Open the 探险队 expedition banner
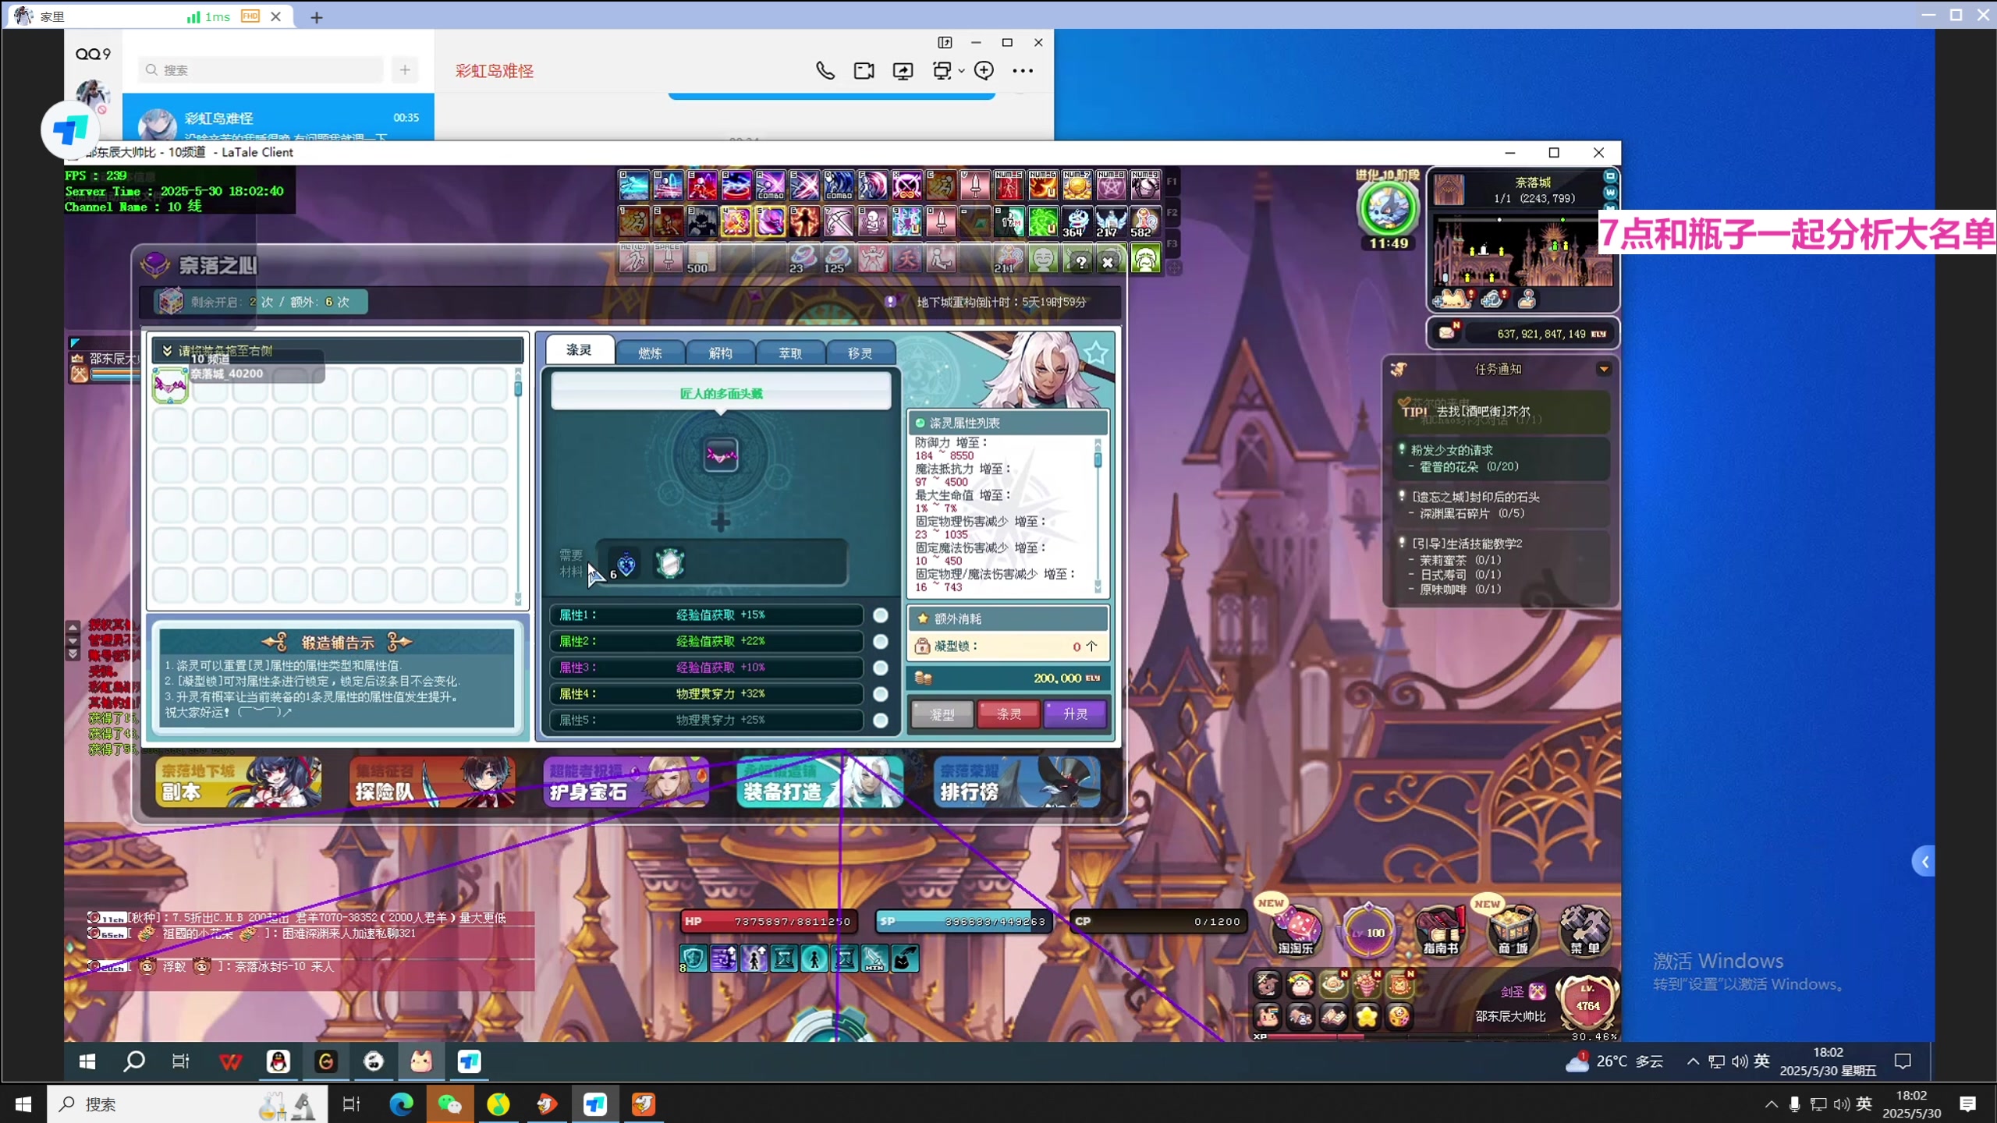The image size is (1997, 1123). click(x=432, y=781)
